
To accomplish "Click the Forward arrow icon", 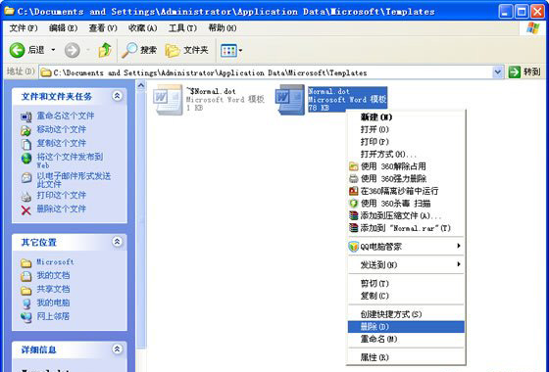I will (73, 50).
